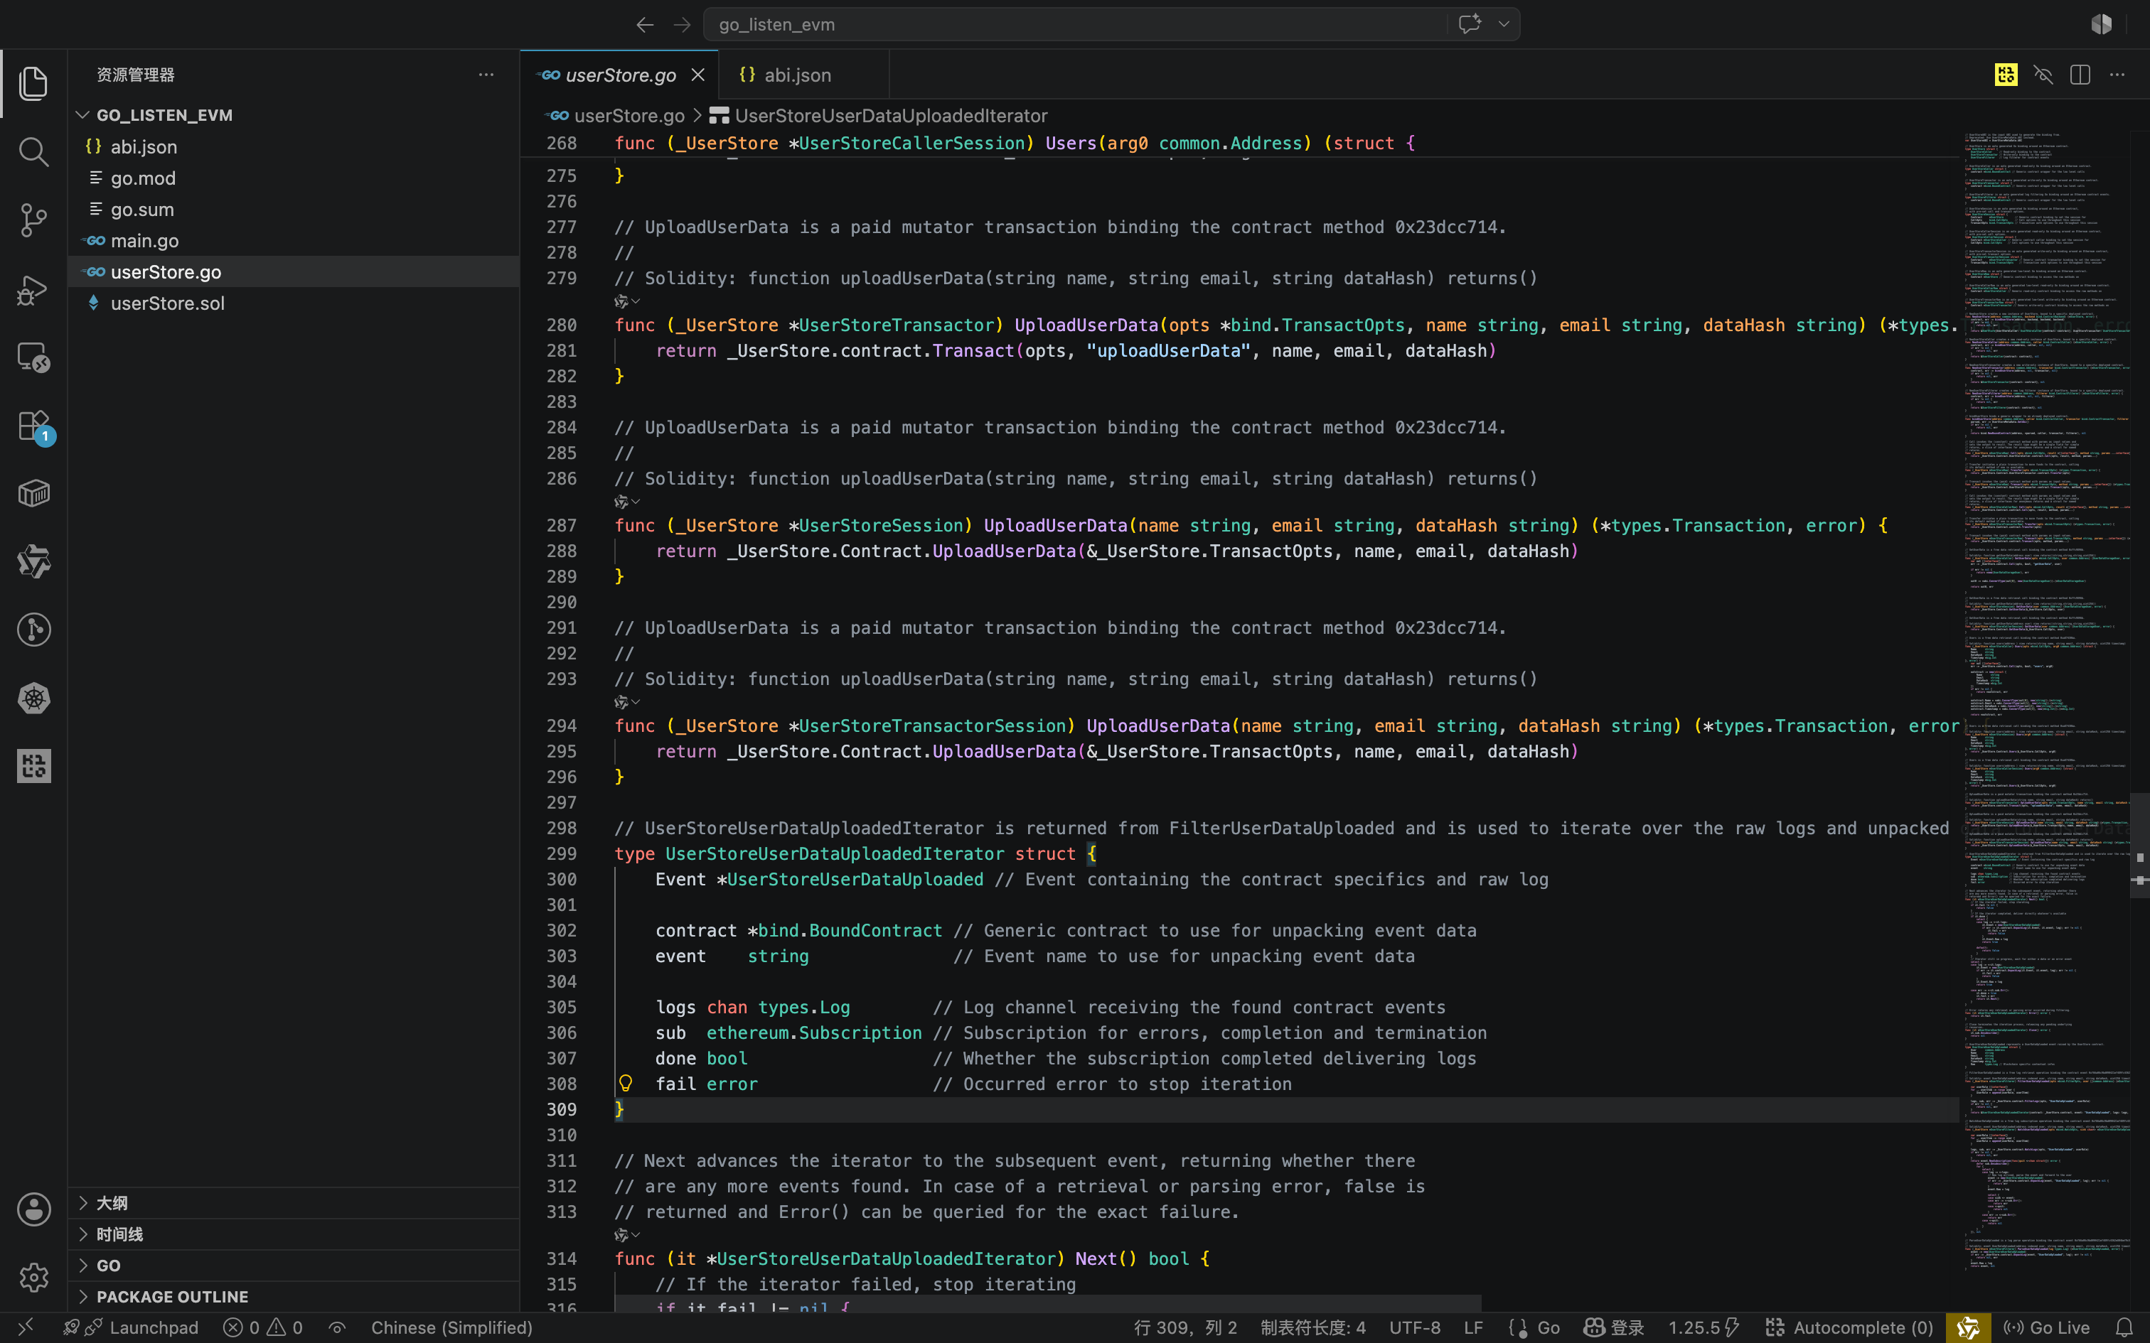Expand the 时间线 timeline section

click(x=119, y=1234)
